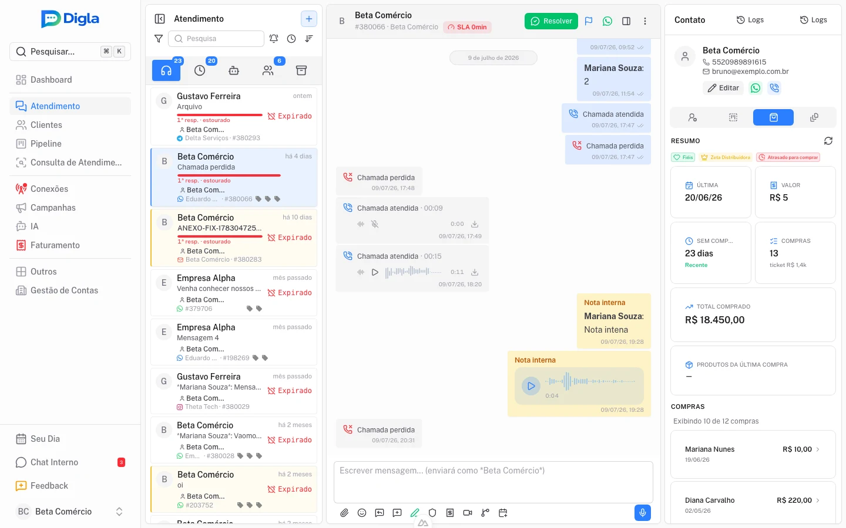Image resolution: width=846 pixels, height=528 pixels.
Task: Switch to the waiting clock tab with 20
Action: pos(200,70)
